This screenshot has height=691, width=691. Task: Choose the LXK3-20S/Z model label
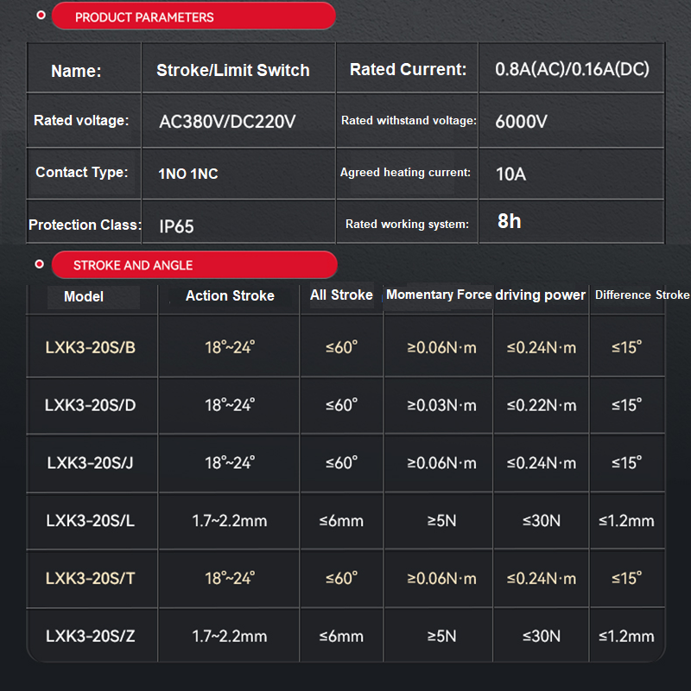[91, 637]
